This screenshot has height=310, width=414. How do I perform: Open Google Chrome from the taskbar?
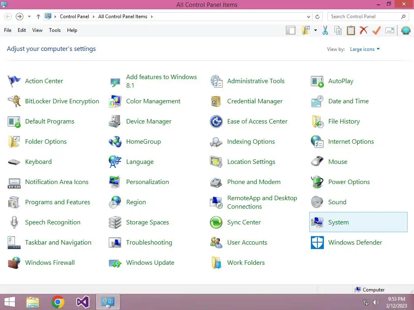58,302
